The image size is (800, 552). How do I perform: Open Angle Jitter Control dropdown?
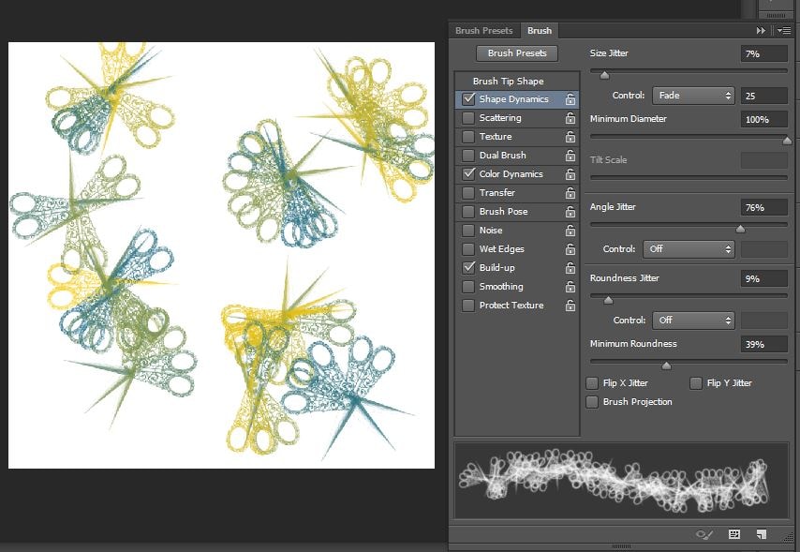coord(689,249)
